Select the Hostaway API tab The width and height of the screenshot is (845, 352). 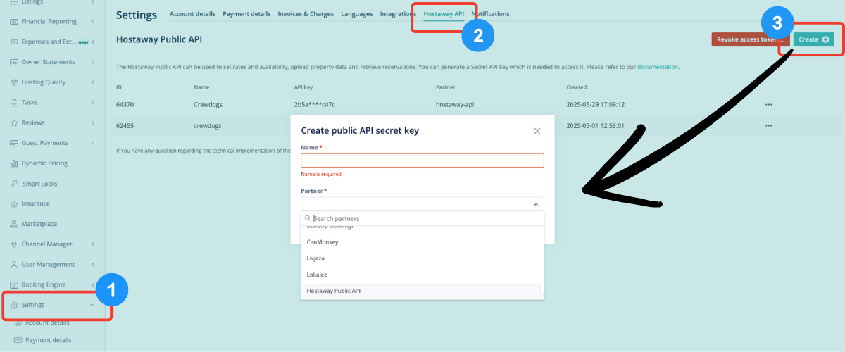pos(444,14)
